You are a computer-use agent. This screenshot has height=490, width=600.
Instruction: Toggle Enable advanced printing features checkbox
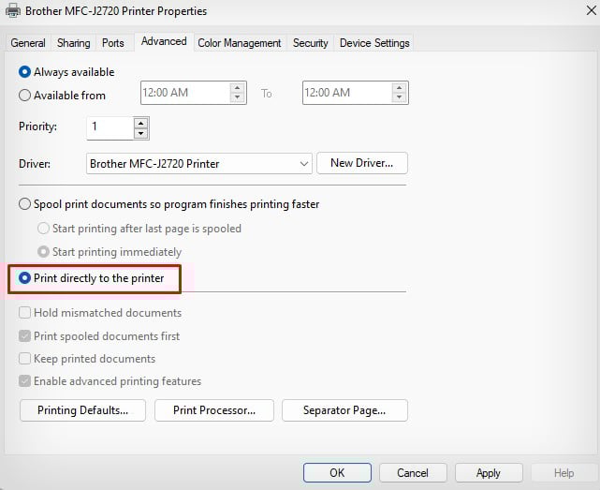25,381
